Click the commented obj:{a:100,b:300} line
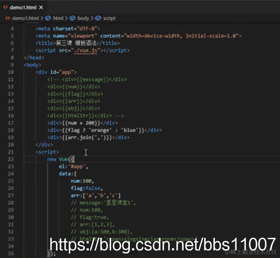This screenshot has width=280, height=258. pyautogui.click(x=101, y=232)
